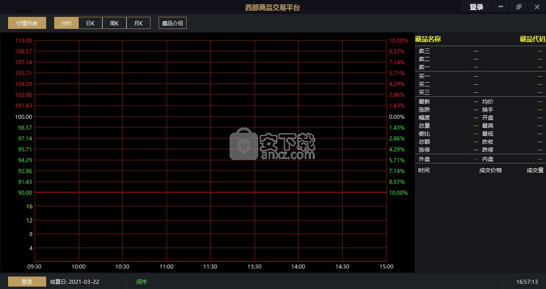The height and width of the screenshot is (289, 546).
Task: Open the 藏品介绍 introduction
Action: tap(173, 23)
